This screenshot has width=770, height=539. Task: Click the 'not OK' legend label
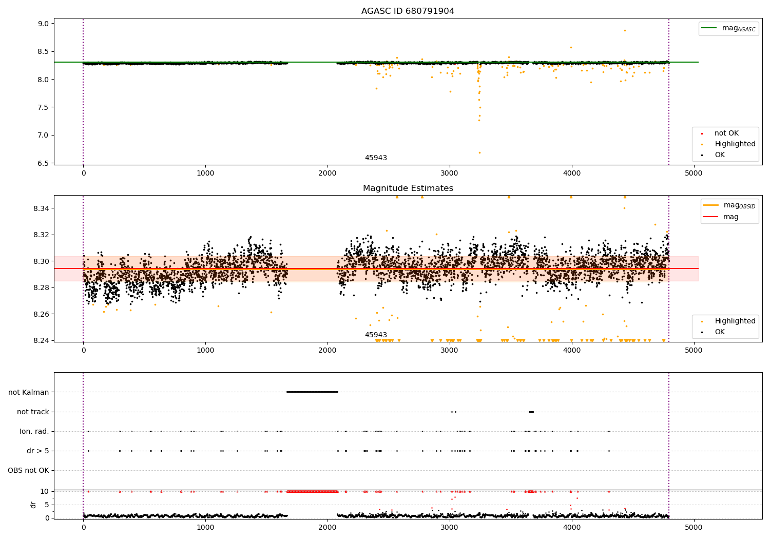(726, 133)
